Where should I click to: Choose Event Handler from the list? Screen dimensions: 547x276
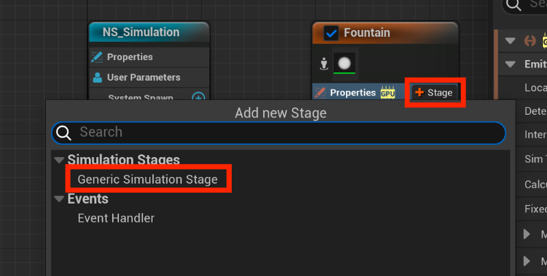coord(116,219)
